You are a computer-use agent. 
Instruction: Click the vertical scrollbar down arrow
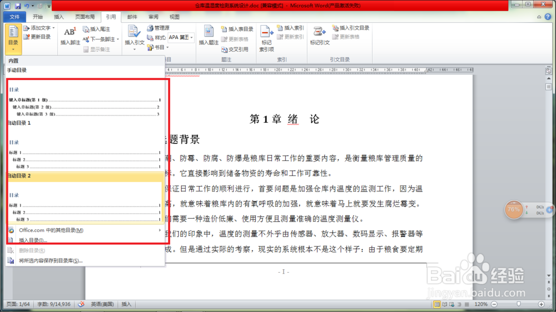tap(549, 275)
